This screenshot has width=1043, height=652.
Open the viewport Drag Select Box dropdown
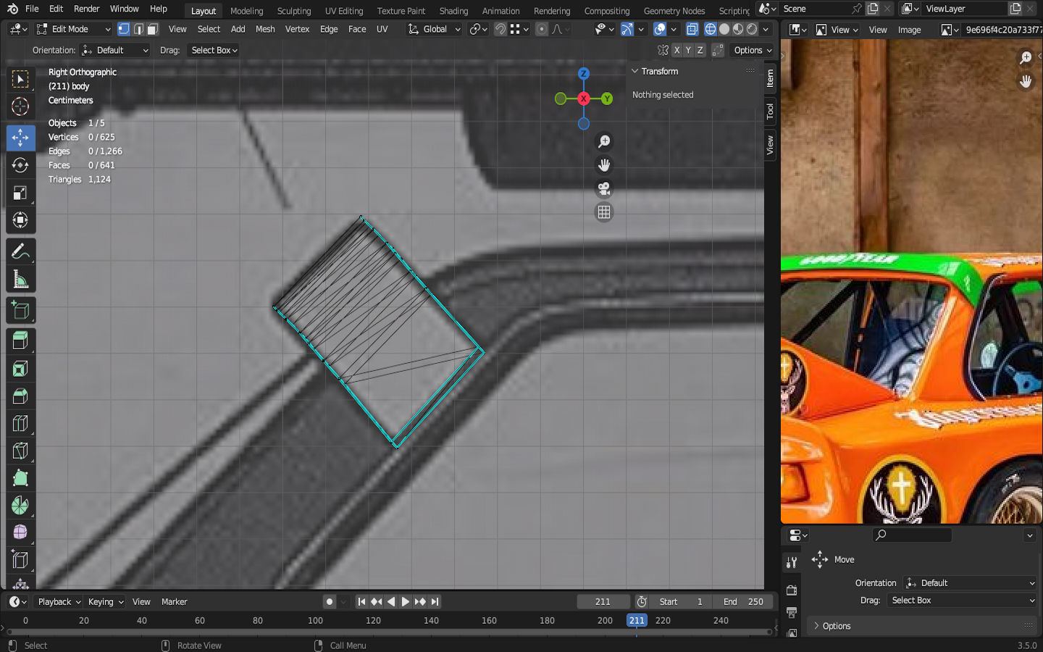click(213, 50)
